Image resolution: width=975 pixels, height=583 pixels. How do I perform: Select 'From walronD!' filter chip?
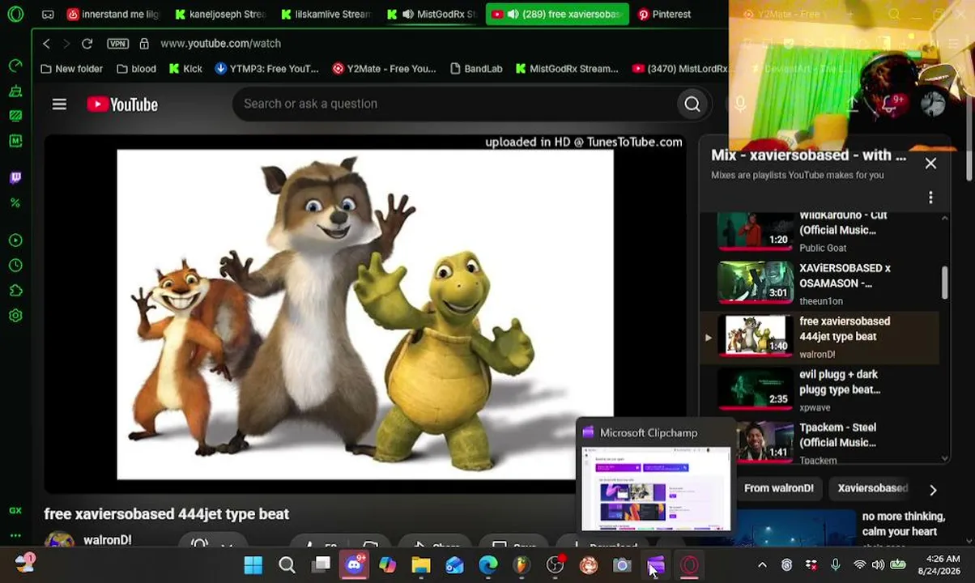tap(778, 488)
